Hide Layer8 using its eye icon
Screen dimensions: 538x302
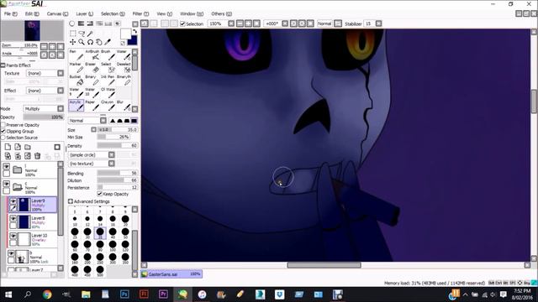click(13, 218)
